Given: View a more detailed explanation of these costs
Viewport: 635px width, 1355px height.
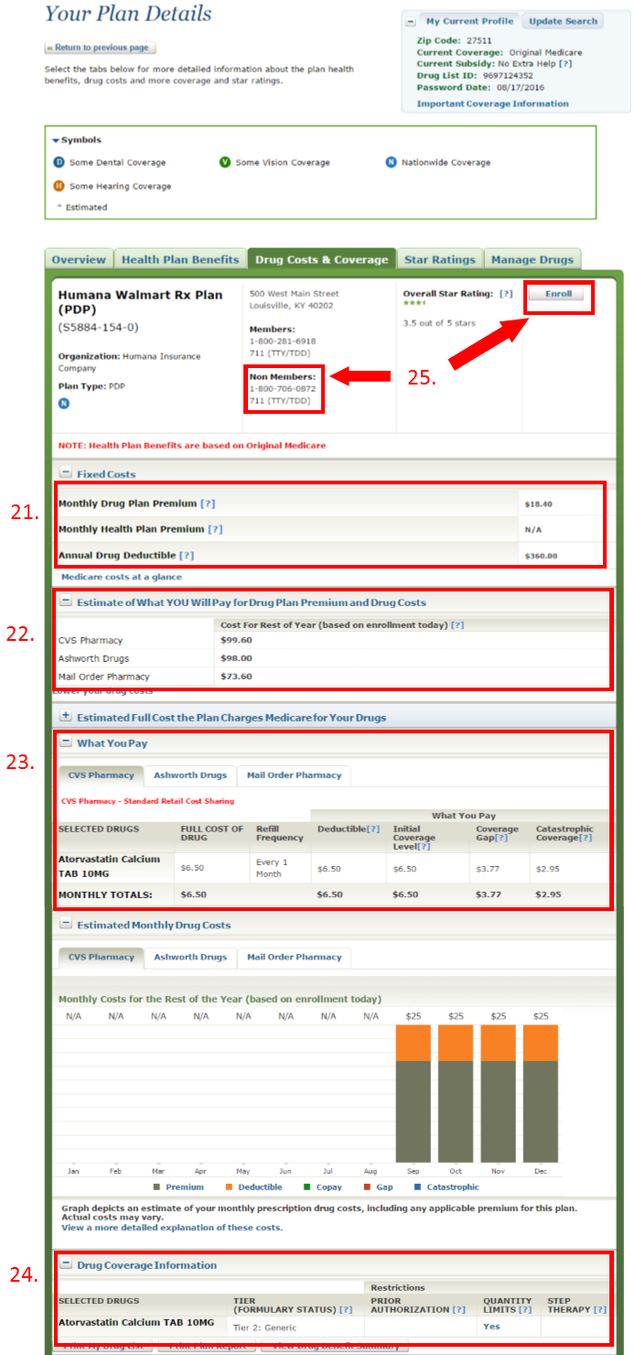Looking at the screenshot, I should (172, 1227).
